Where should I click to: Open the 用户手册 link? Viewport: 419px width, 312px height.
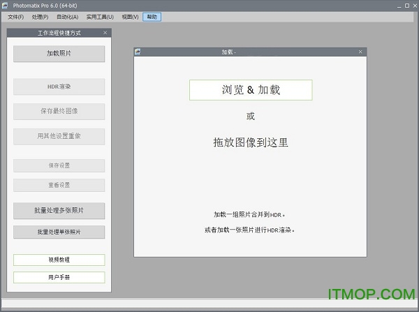(x=59, y=277)
